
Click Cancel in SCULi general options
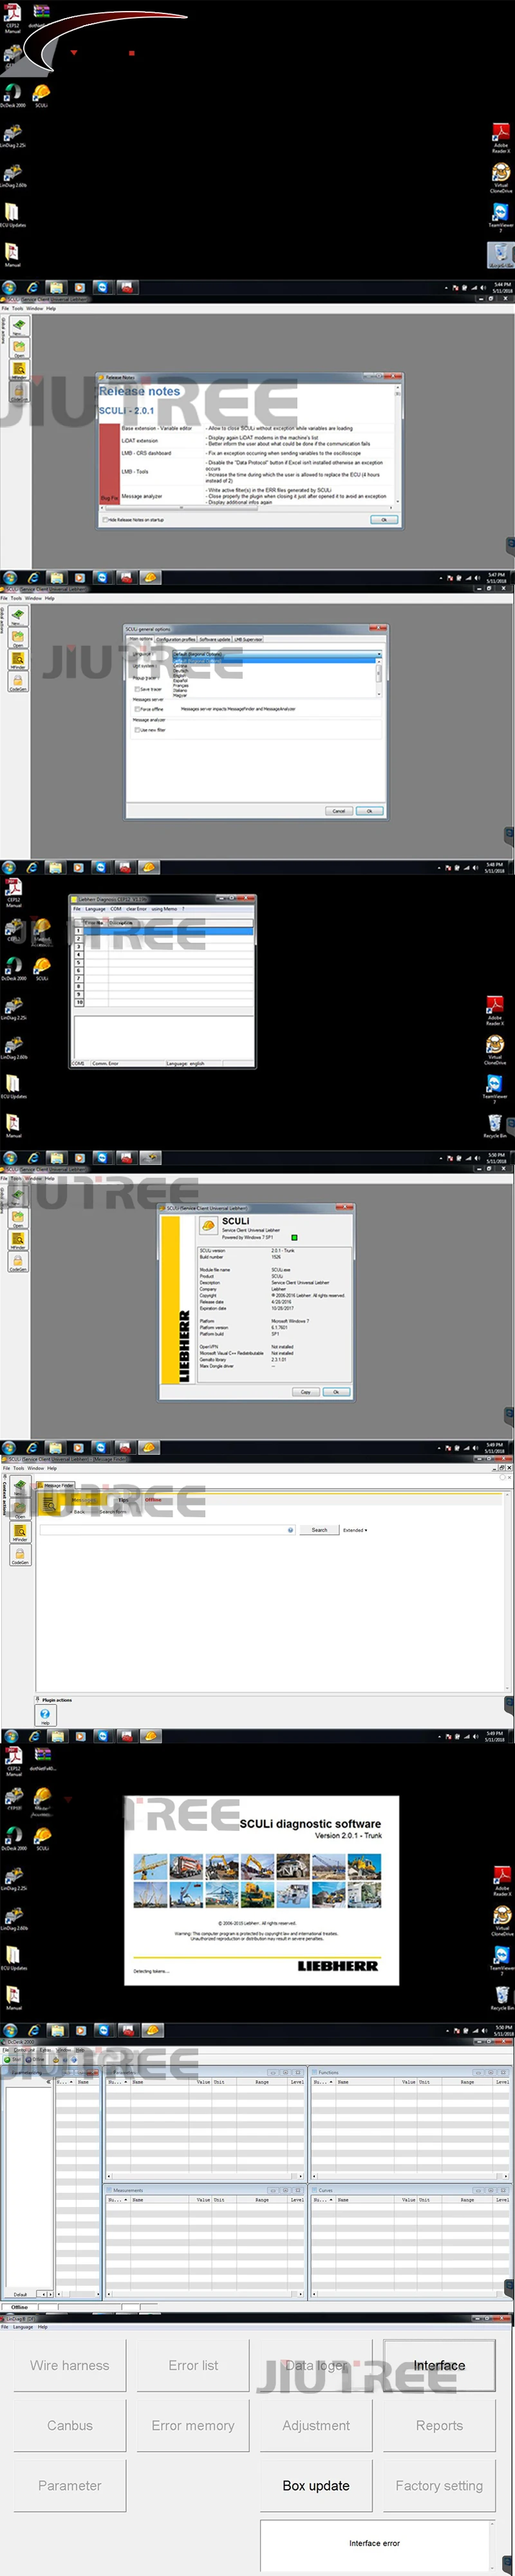[x=339, y=811]
